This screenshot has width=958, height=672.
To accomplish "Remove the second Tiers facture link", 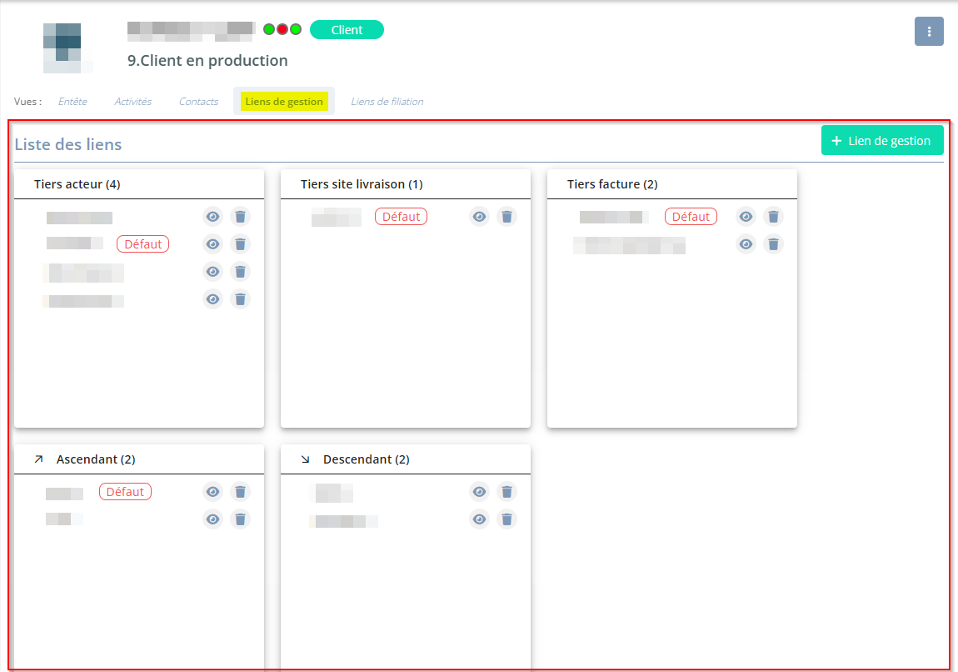I will 773,244.
